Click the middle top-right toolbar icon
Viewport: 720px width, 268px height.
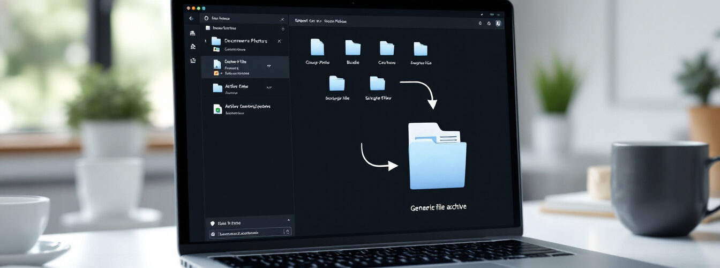coord(489,24)
